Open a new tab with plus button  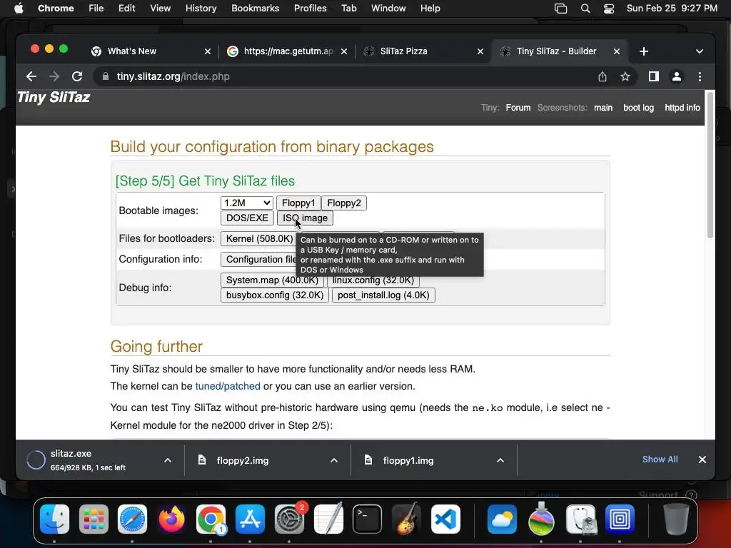click(644, 51)
